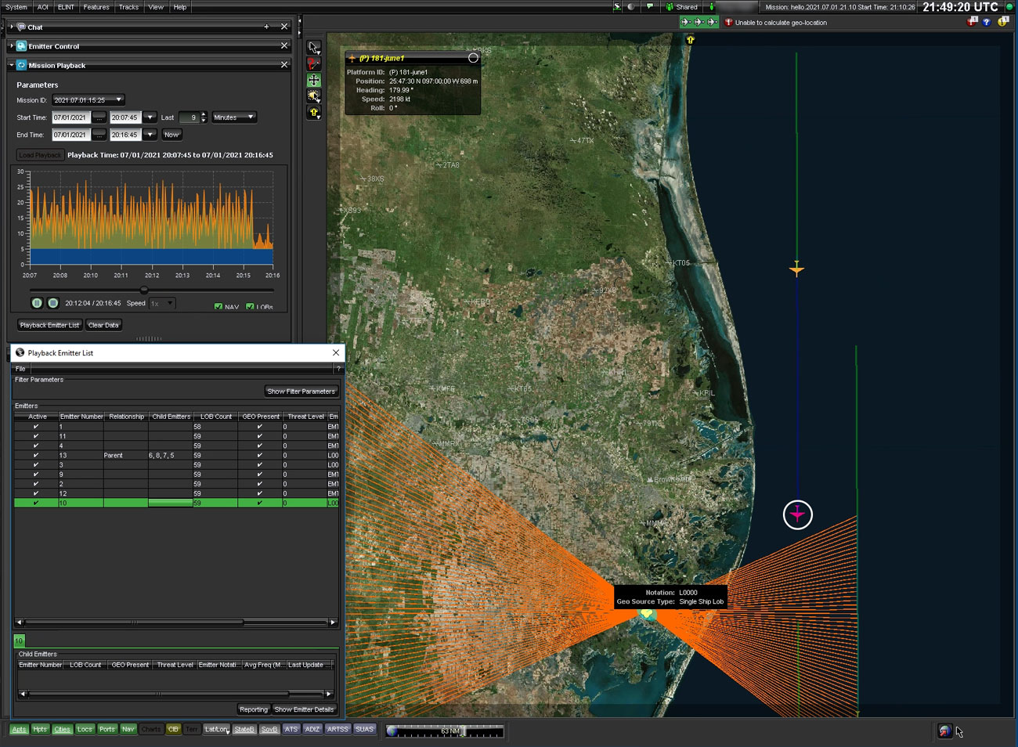This screenshot has width=1018, height=747.
Task: Open the ELINT menu
Action: click(66, 7)
